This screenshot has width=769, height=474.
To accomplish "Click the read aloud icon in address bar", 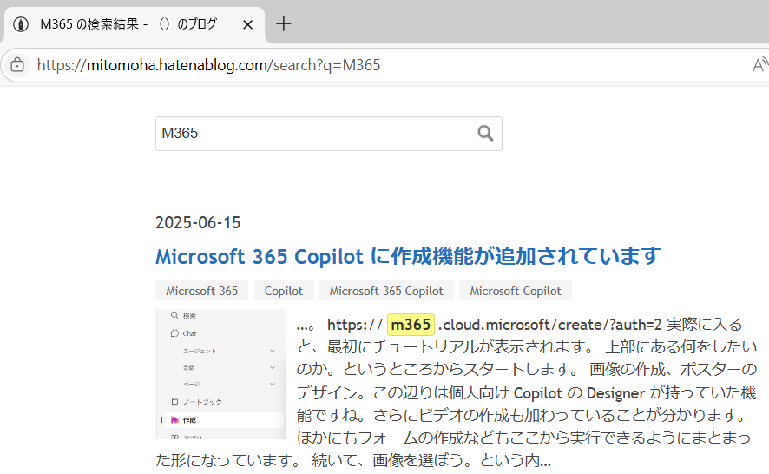I will coord(759,65).
